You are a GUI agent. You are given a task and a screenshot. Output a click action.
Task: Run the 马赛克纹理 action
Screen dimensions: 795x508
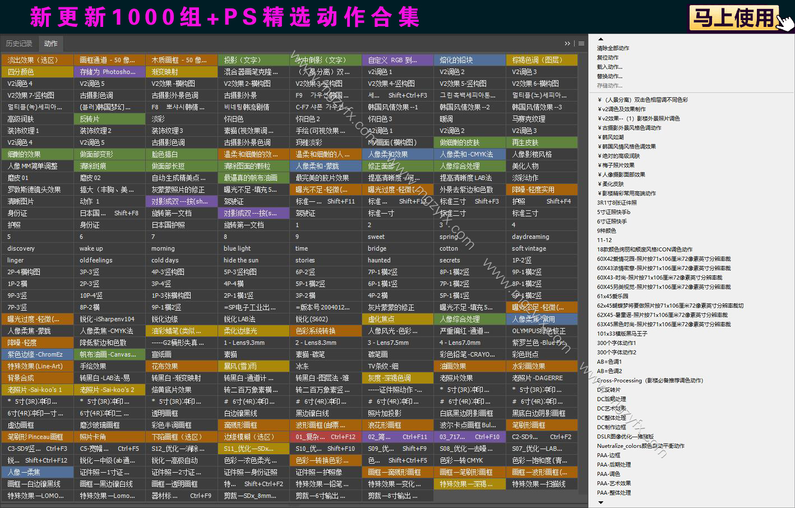point(542,119)
